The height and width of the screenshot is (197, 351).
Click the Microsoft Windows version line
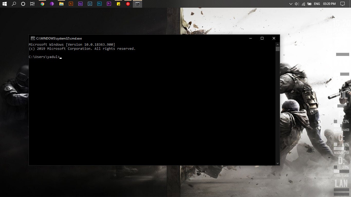click(x=72, y=45)
